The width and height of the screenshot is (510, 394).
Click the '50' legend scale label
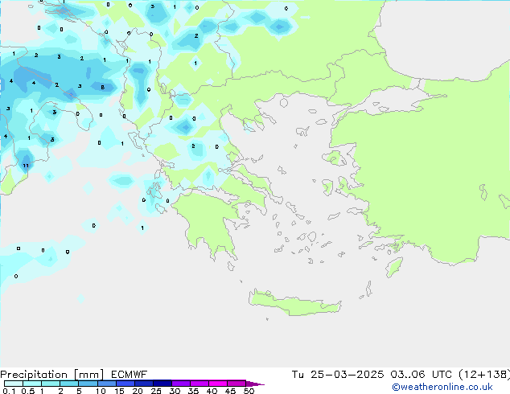249,391
